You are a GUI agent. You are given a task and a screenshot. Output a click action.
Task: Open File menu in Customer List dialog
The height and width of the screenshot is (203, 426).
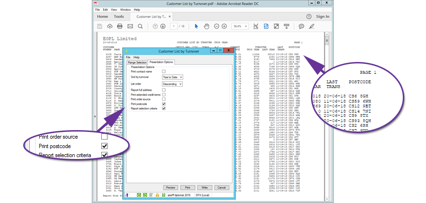[128, 57]
